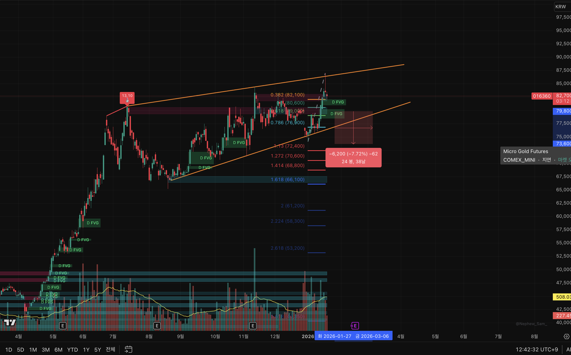Viewport: 571px width, 355px height.
Task: Open timezone menu showing UTC+9
Action: pyautogui.click(x=537, y=350)
